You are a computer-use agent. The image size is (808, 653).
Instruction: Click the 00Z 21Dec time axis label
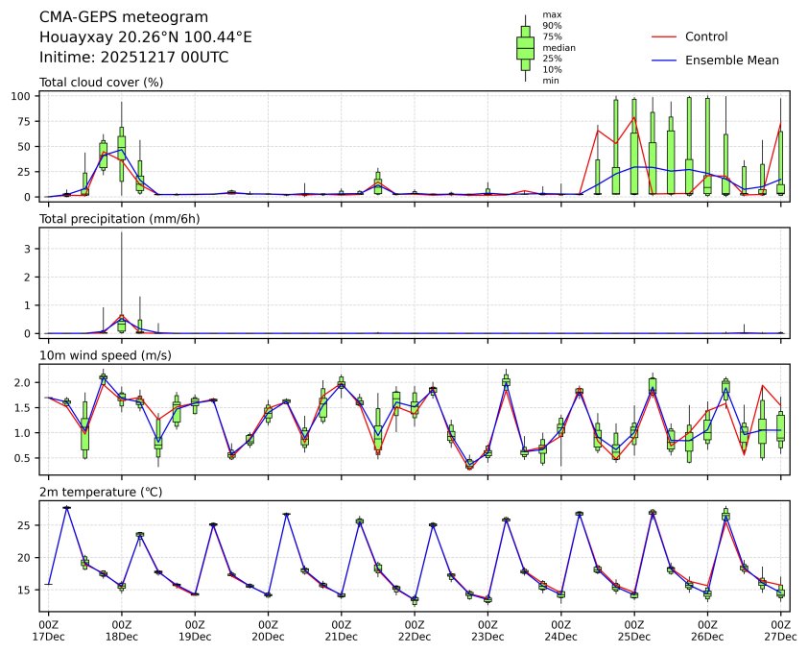[x=341, y=630]
